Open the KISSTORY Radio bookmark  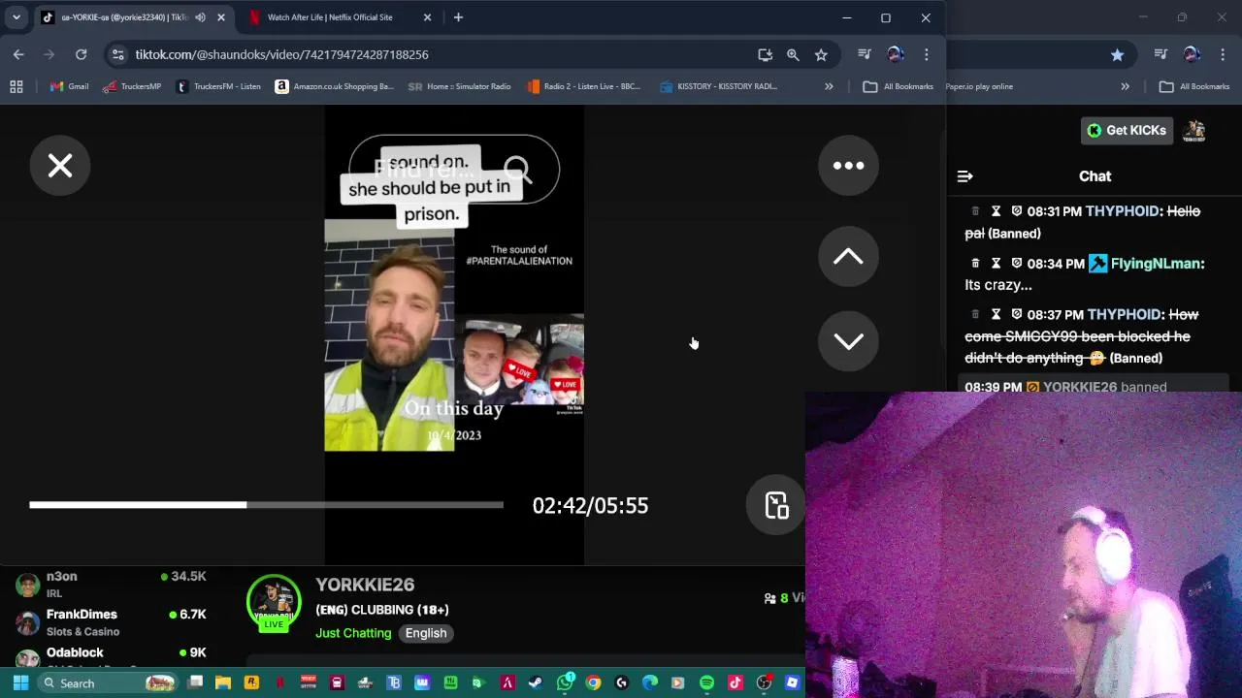pyautogui.click(x=718, y=86)
